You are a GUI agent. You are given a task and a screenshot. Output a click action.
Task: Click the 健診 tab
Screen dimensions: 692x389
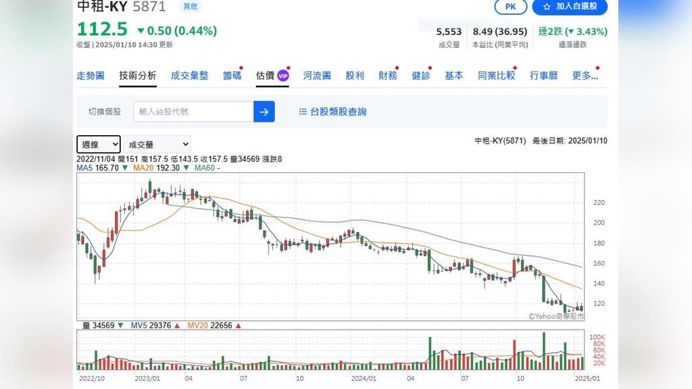coord(421,76)
